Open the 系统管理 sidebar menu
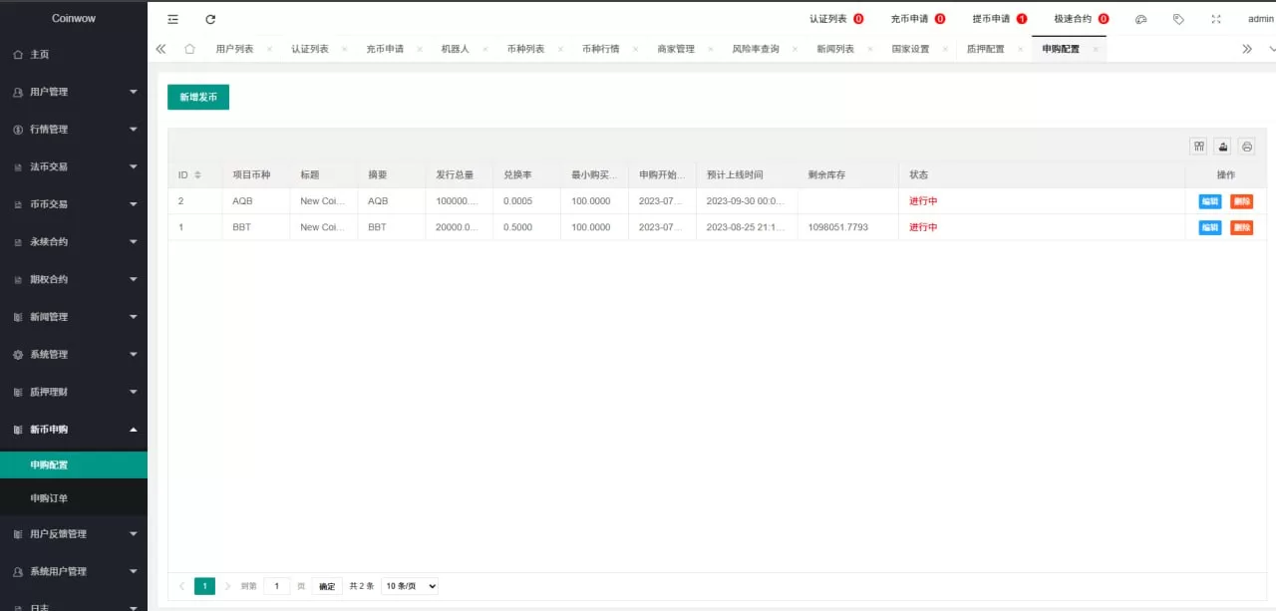 (x=74, y=354)
